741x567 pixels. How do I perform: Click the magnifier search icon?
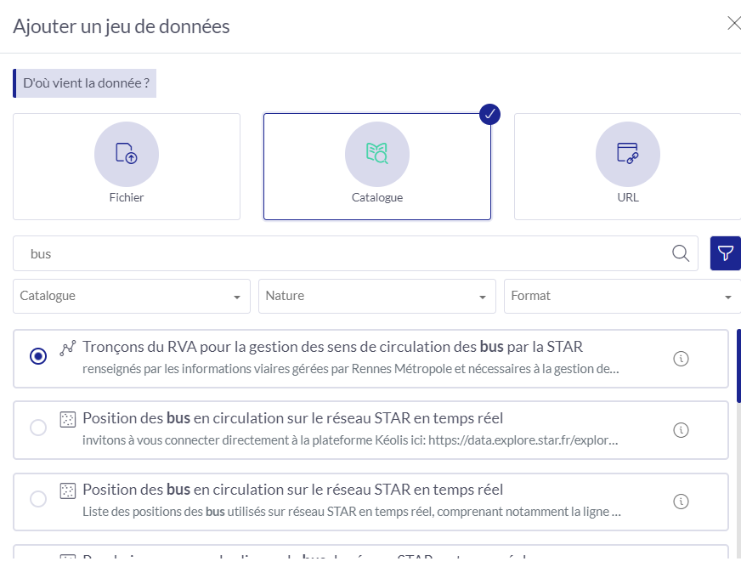681,253
